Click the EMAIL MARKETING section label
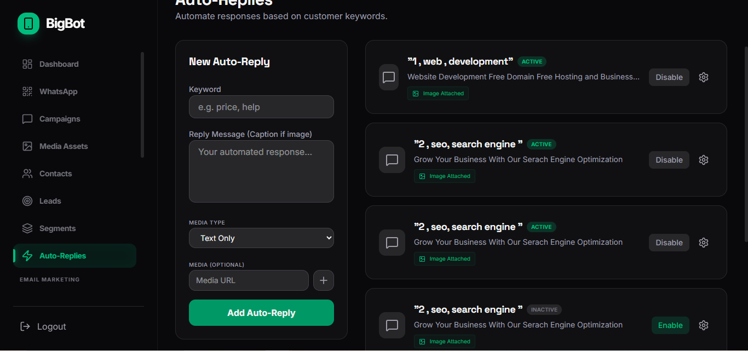Viewport: 748px width, 351px height. [50, 279]
